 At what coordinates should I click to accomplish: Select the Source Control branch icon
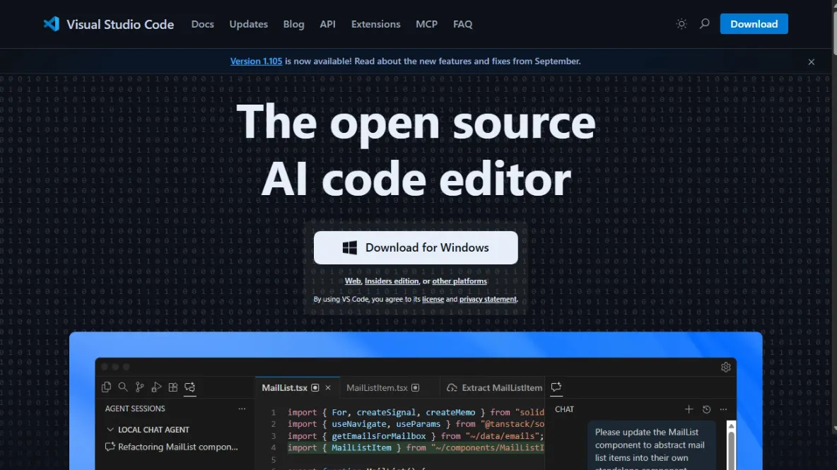point(139,387)
